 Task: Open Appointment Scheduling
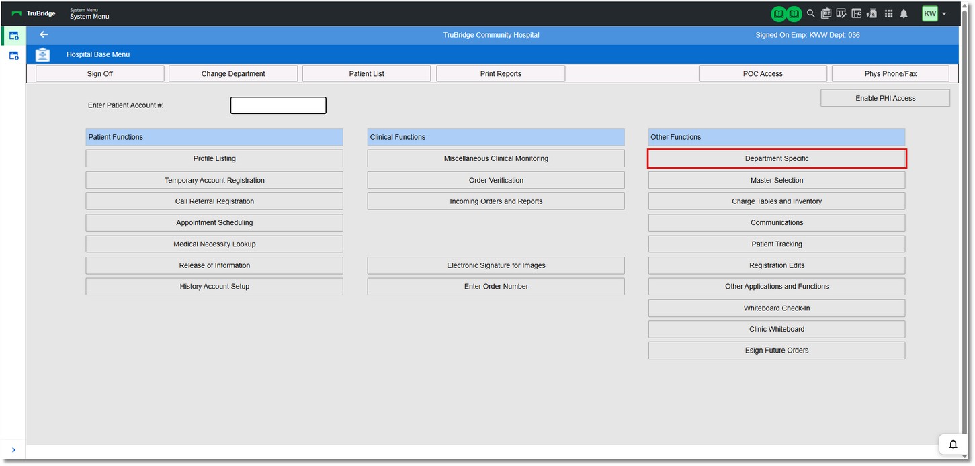pos(214,223)
